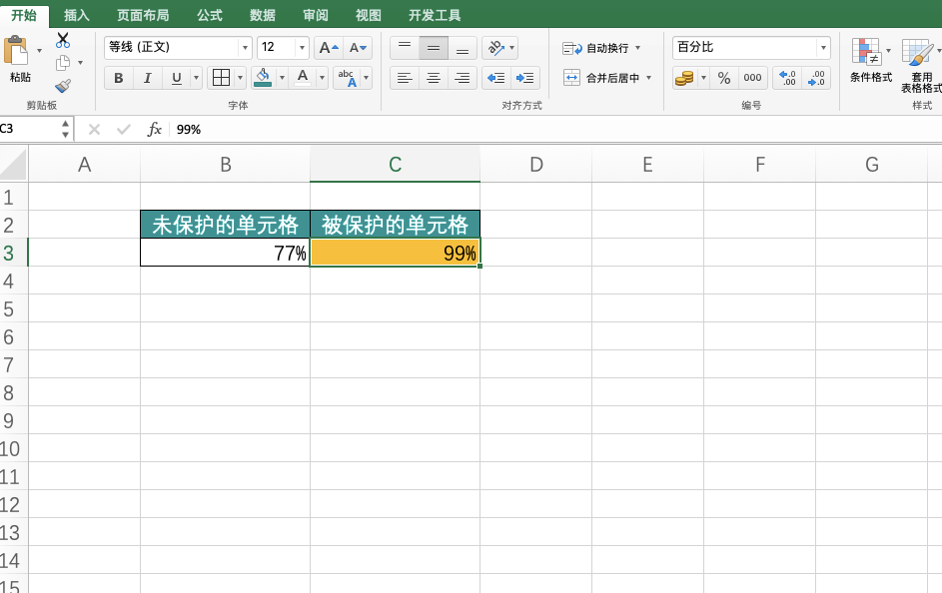Click cell containing 77%

click(x=226, y=253)
